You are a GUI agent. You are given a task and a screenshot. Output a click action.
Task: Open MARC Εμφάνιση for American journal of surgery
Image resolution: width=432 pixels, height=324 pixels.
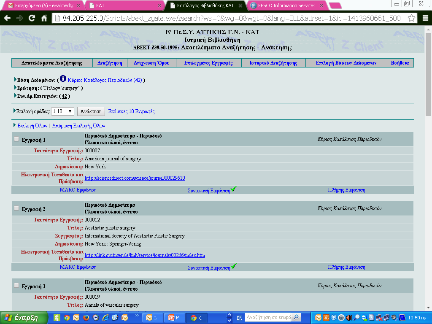point(78,190)
